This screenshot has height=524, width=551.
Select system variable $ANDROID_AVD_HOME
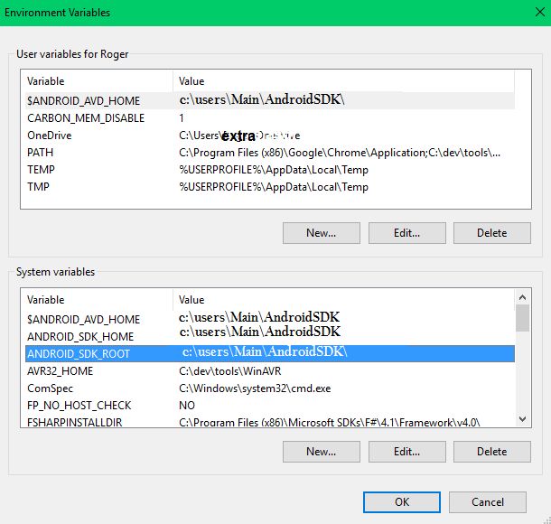270,319
